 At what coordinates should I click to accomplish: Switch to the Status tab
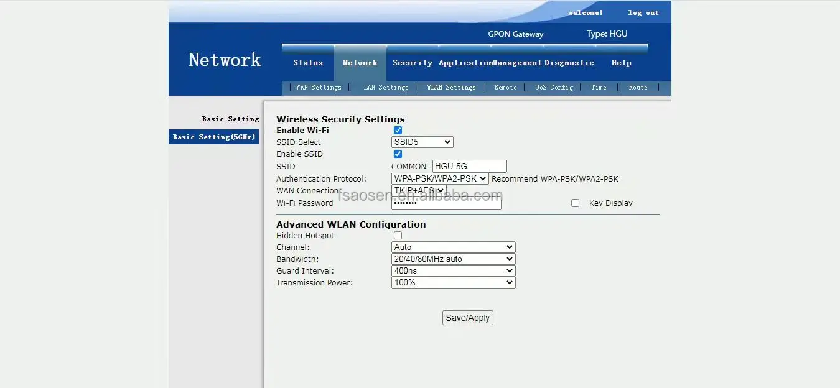pos(308,63)
